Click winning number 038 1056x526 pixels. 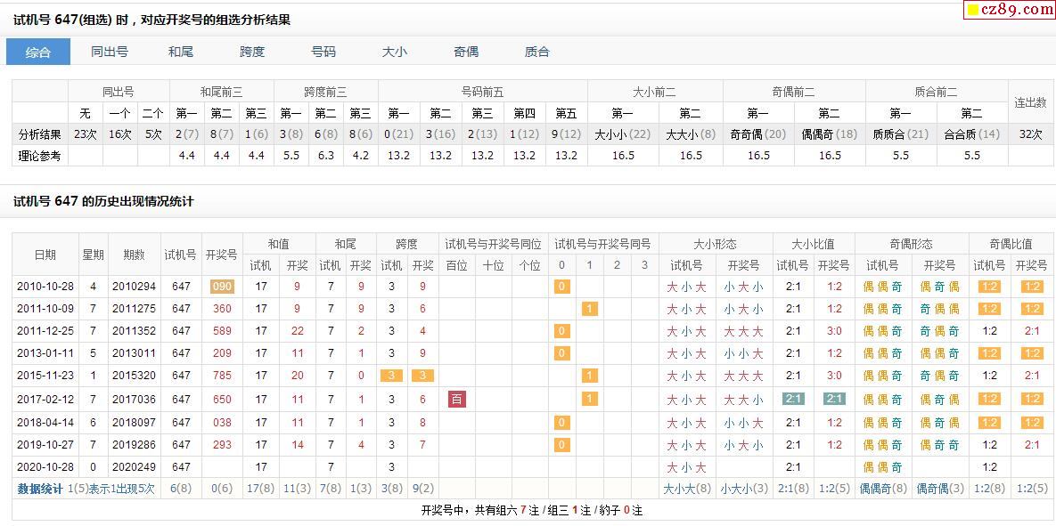[x=222, y=423]
